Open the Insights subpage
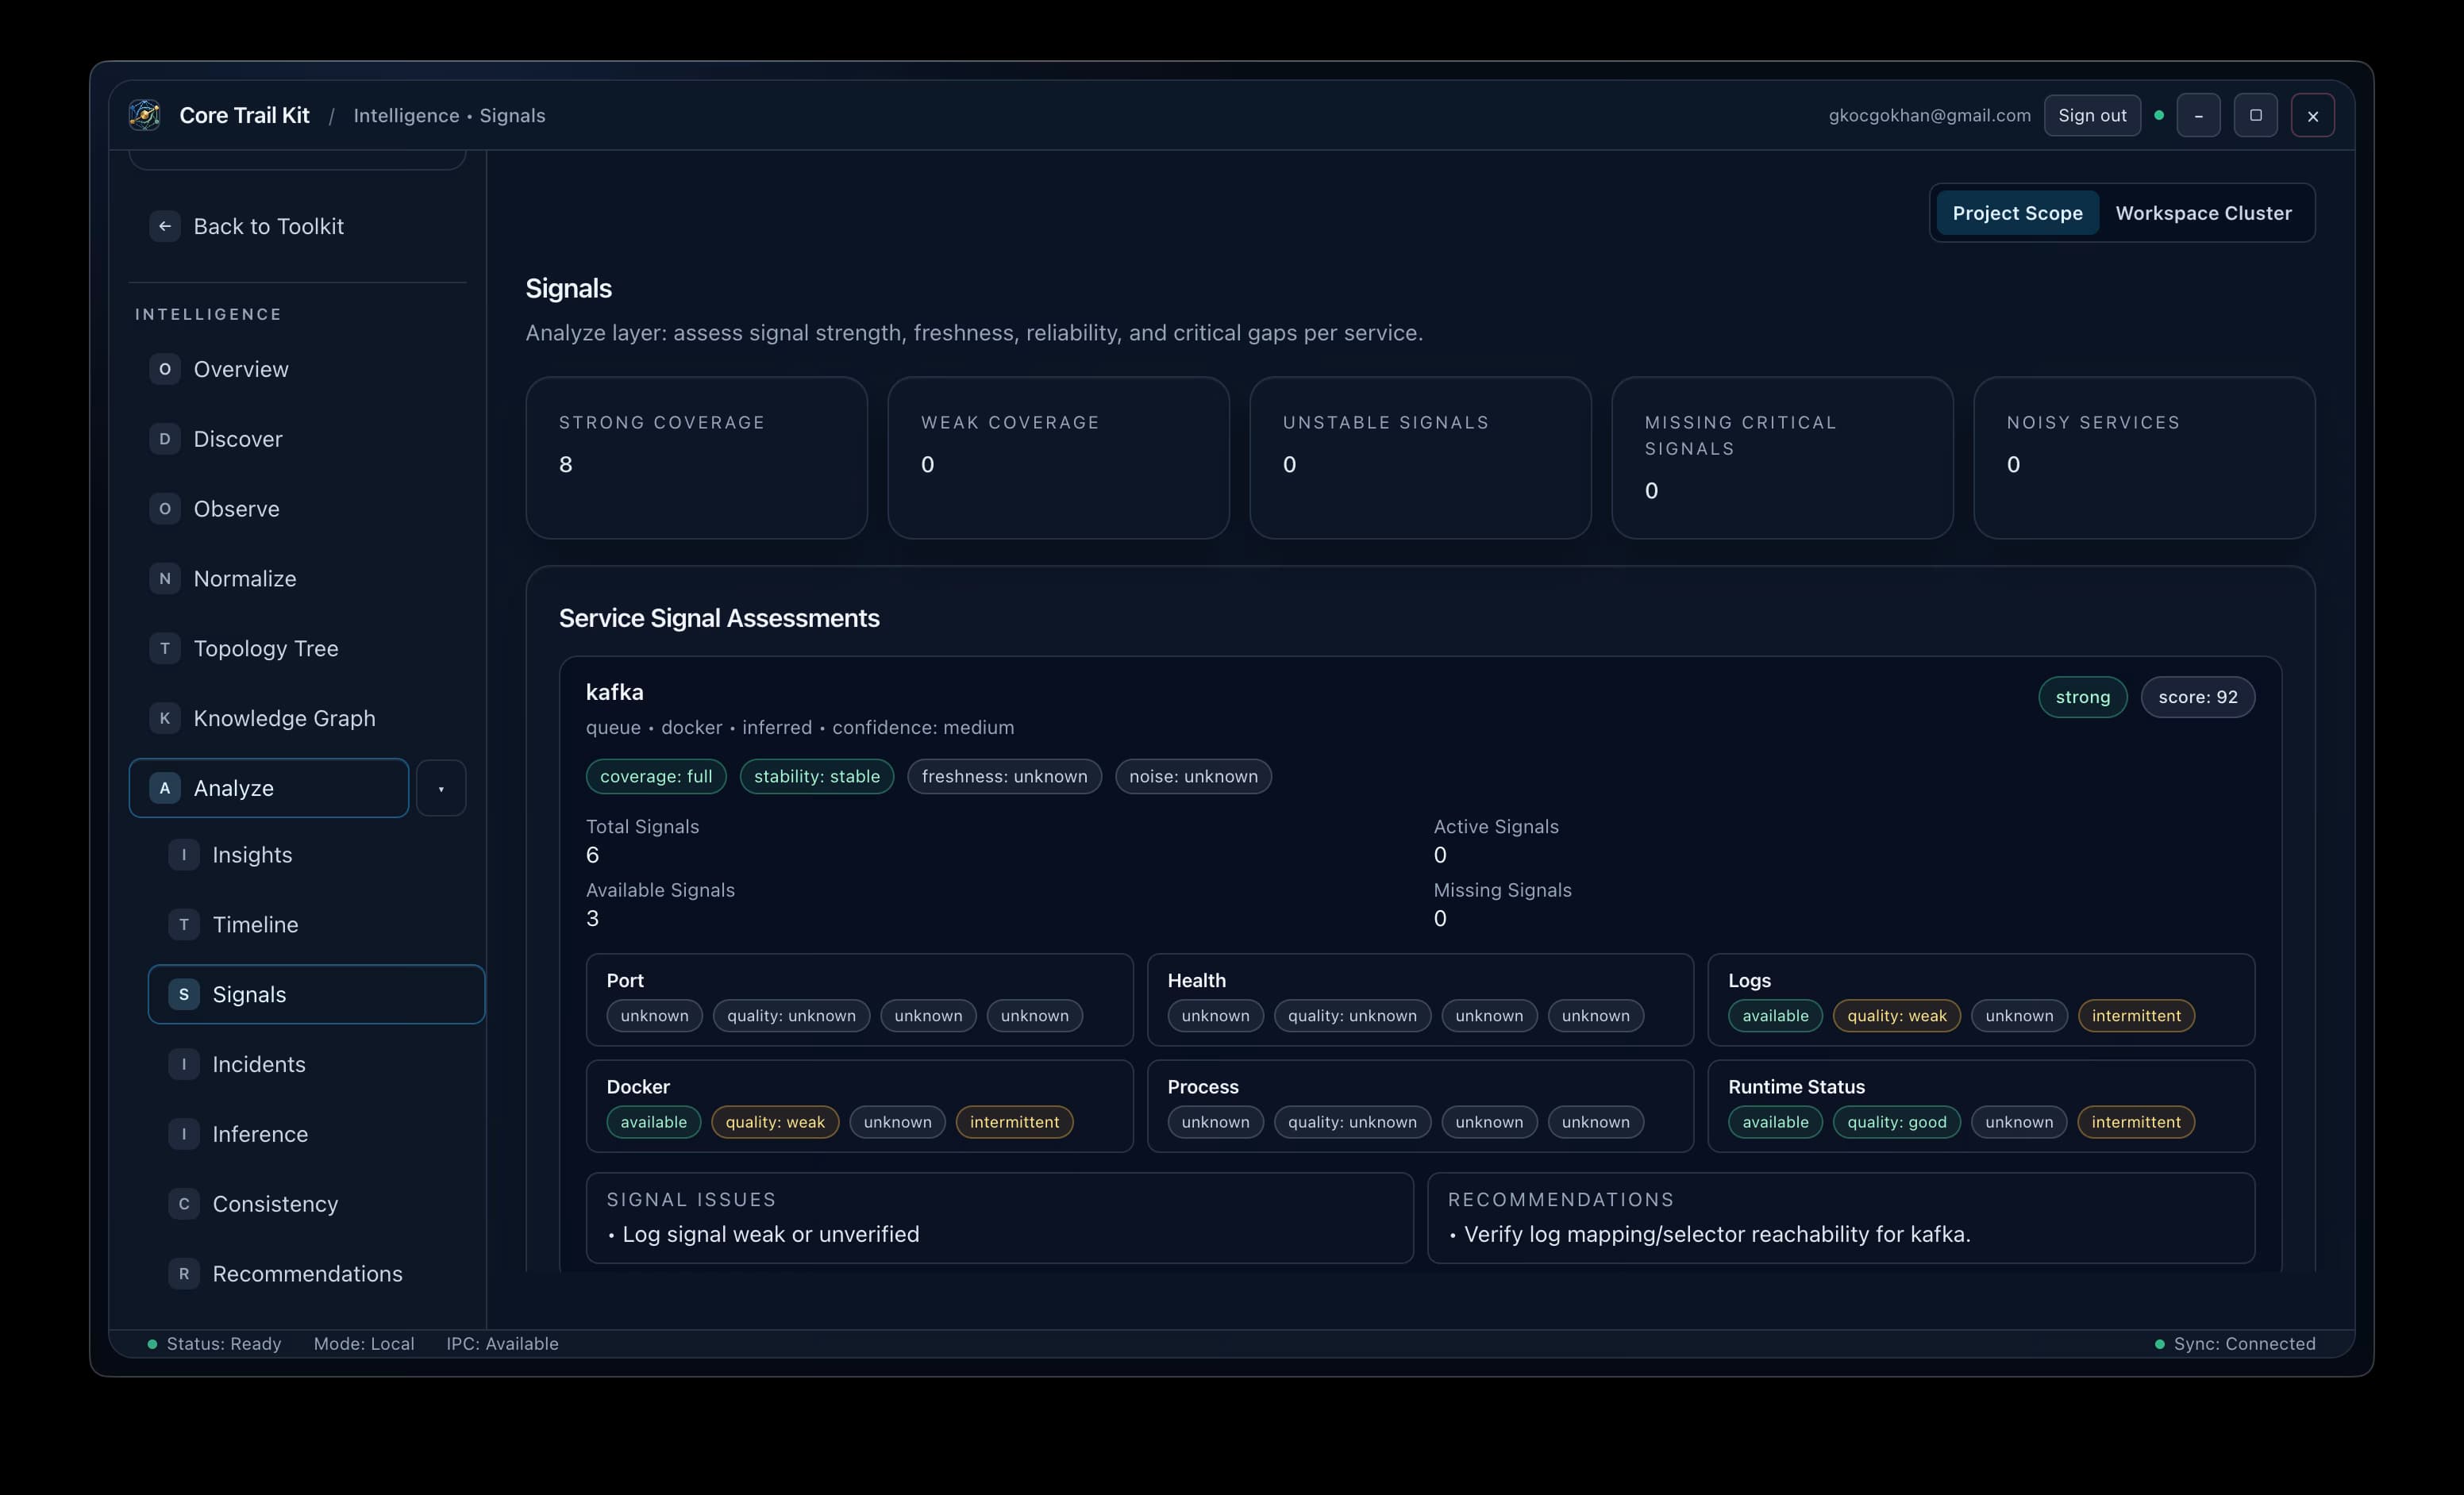2464x1495 pixels. [316, 855]
